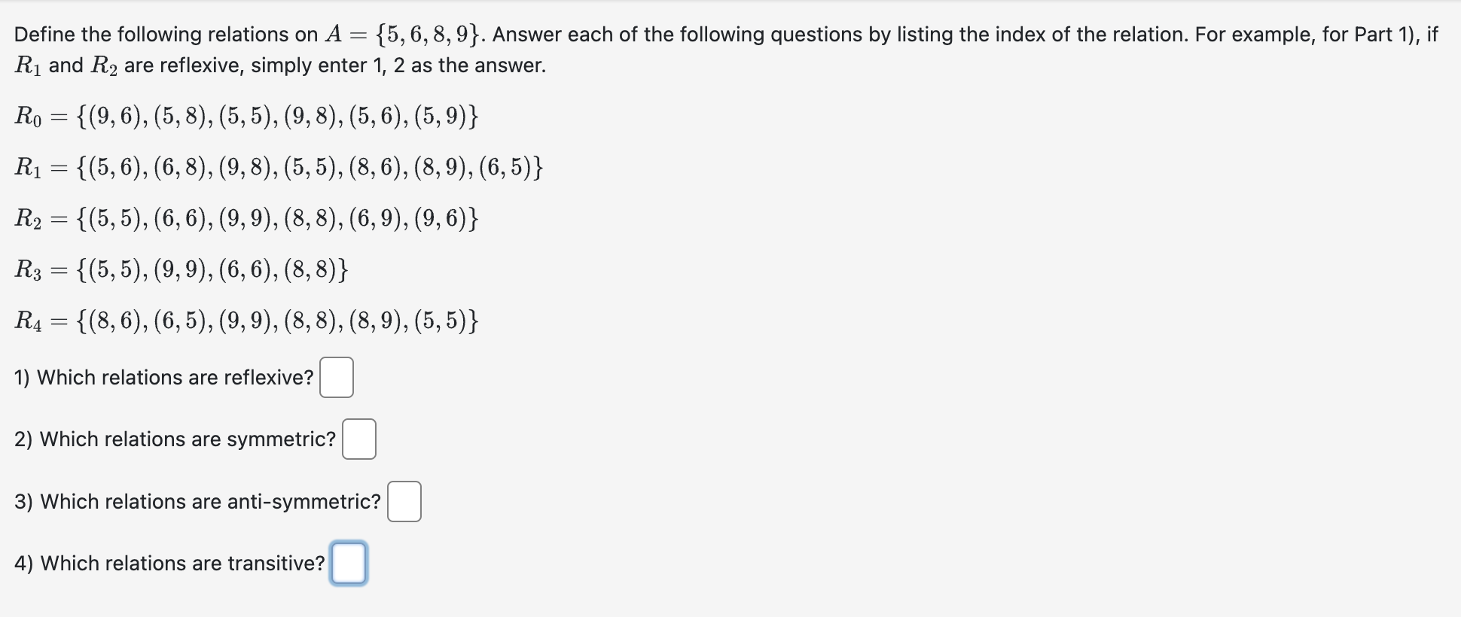Viewport: 1461px width, 617px height.
Task: Click the reflexive answer input box
Action: pyautogui.click(x=336, y=378)
